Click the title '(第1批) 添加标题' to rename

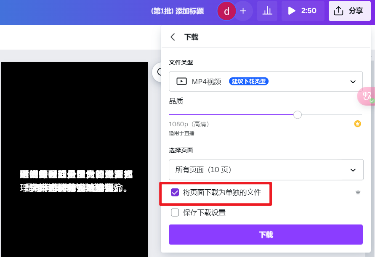178,11
